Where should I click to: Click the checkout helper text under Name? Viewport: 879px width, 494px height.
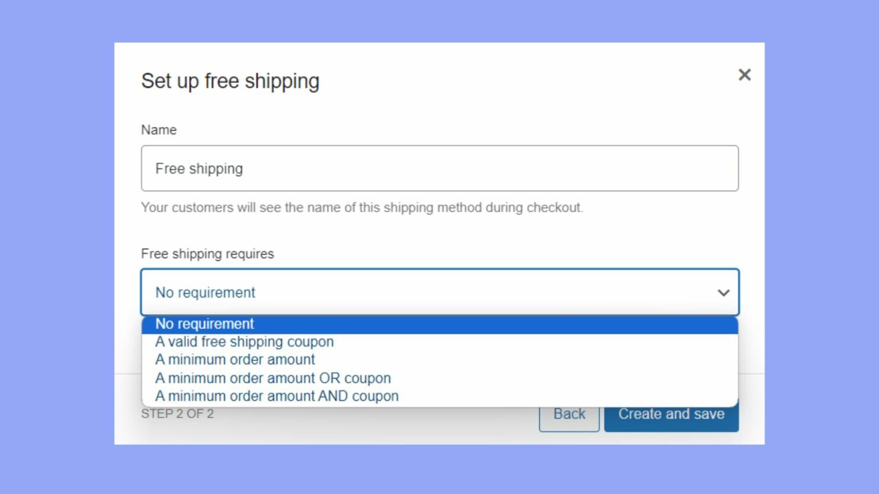coord(362,208)
